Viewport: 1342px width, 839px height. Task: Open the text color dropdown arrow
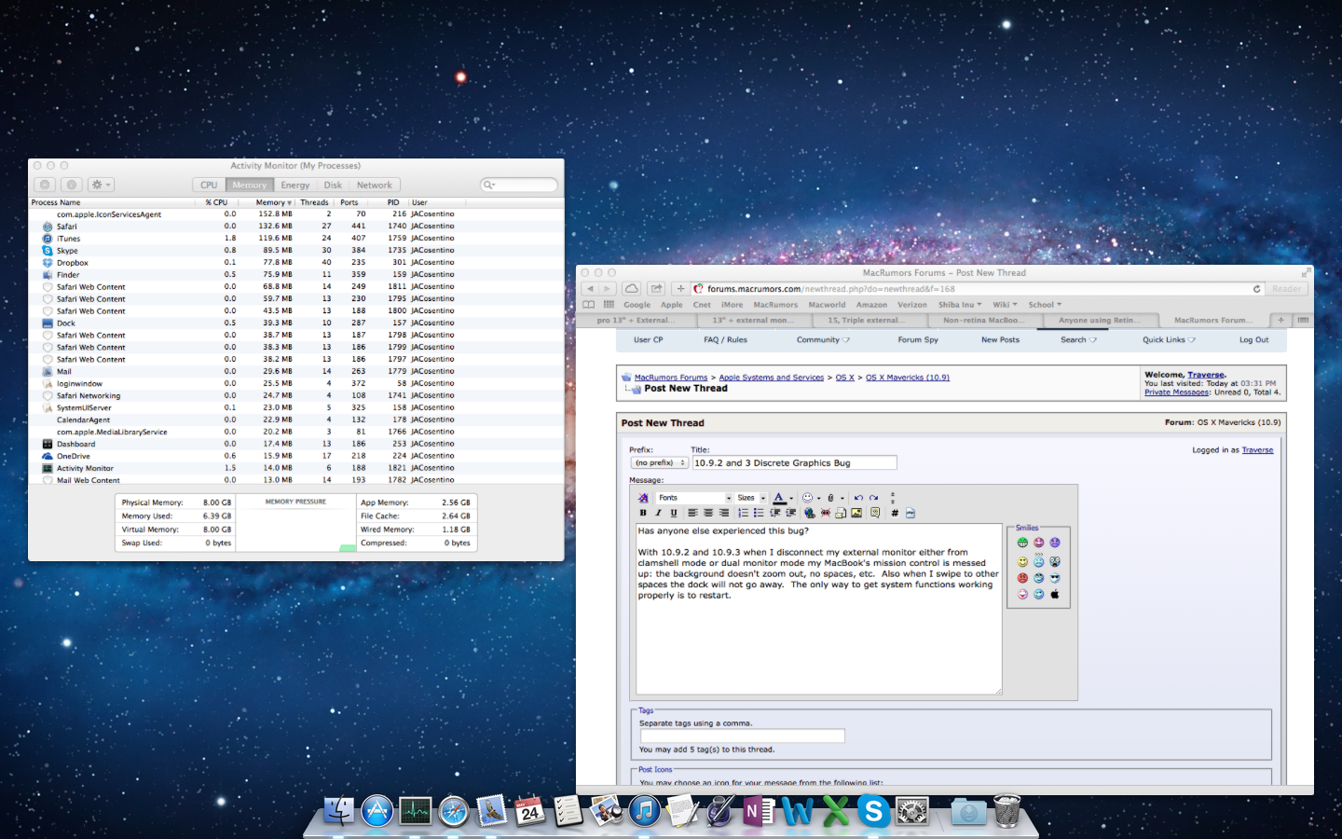point(791,498)
